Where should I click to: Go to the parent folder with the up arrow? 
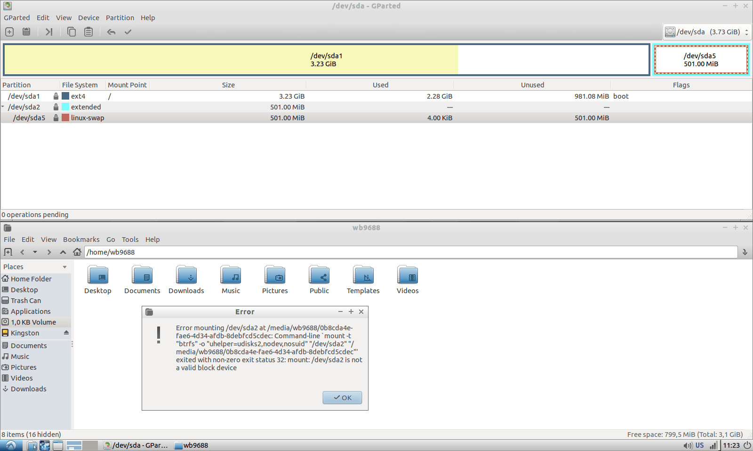click(x=63, y=252)
